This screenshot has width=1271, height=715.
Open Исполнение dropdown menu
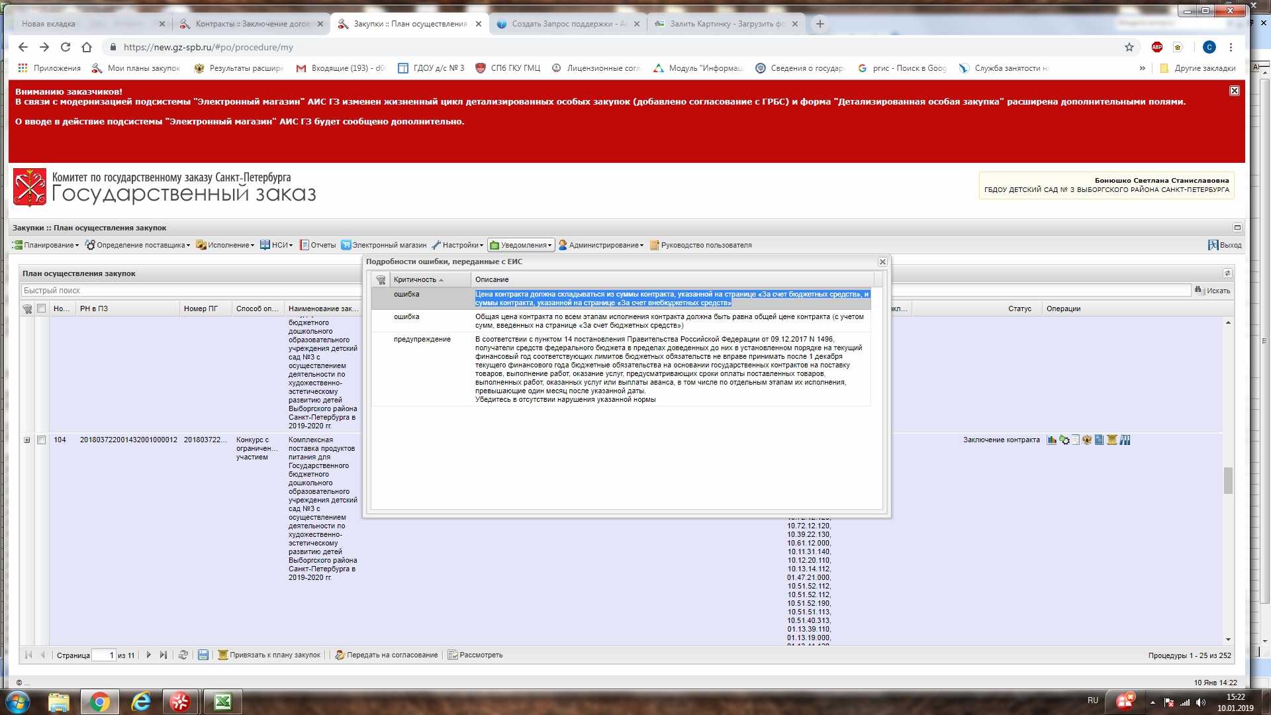(x=225, y=246)
